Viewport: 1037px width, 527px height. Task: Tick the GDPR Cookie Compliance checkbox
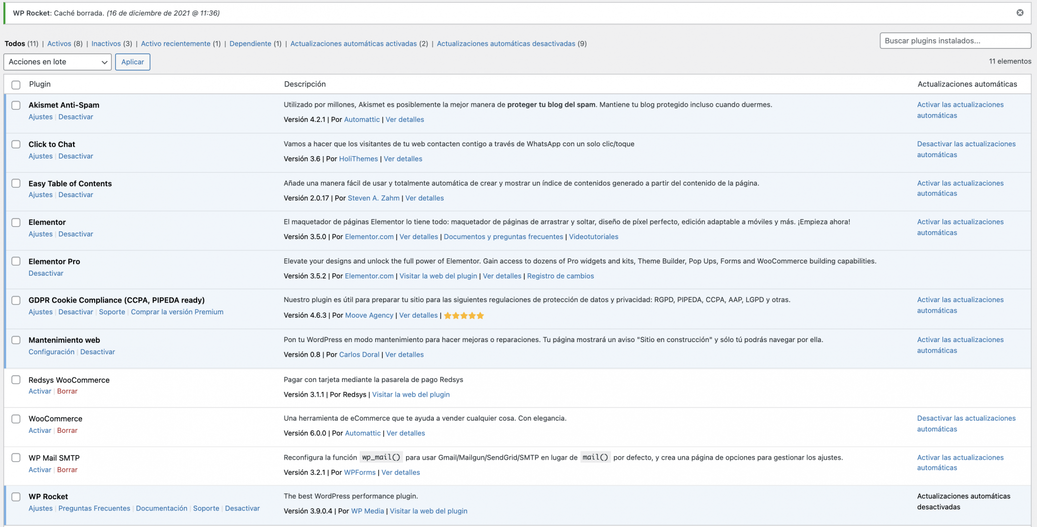[x=16, y=301]
